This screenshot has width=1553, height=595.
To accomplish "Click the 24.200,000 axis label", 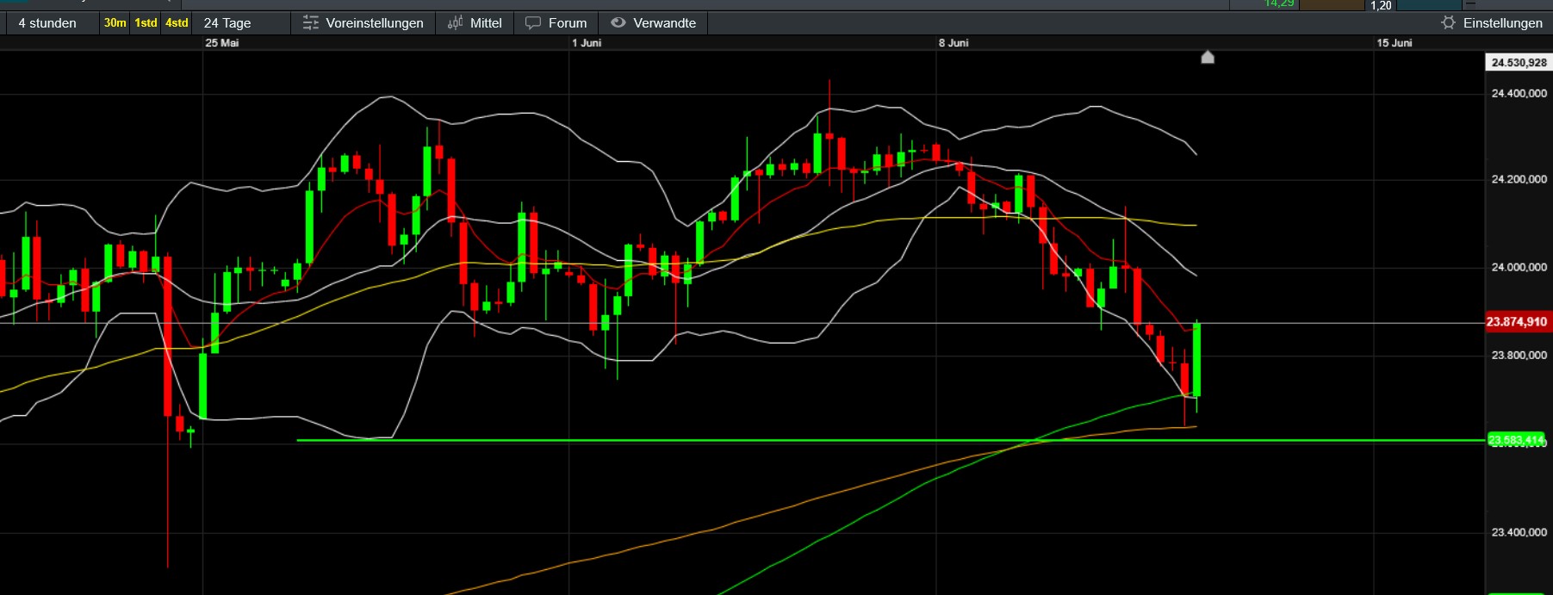I will [x=1519, y=179].
